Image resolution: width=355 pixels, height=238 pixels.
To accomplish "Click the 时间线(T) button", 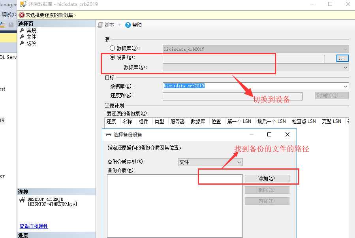I will pyautogui.click(x=332, y=95).
